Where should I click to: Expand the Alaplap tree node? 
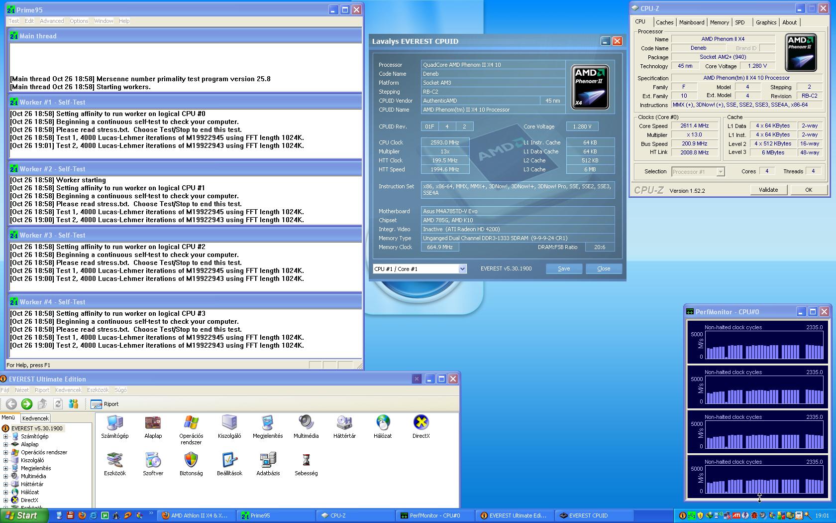pyautogui.click(x=6, y=444)
